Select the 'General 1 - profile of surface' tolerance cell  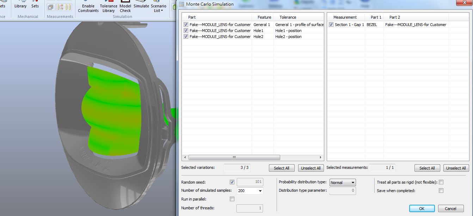tap(299, 25)
